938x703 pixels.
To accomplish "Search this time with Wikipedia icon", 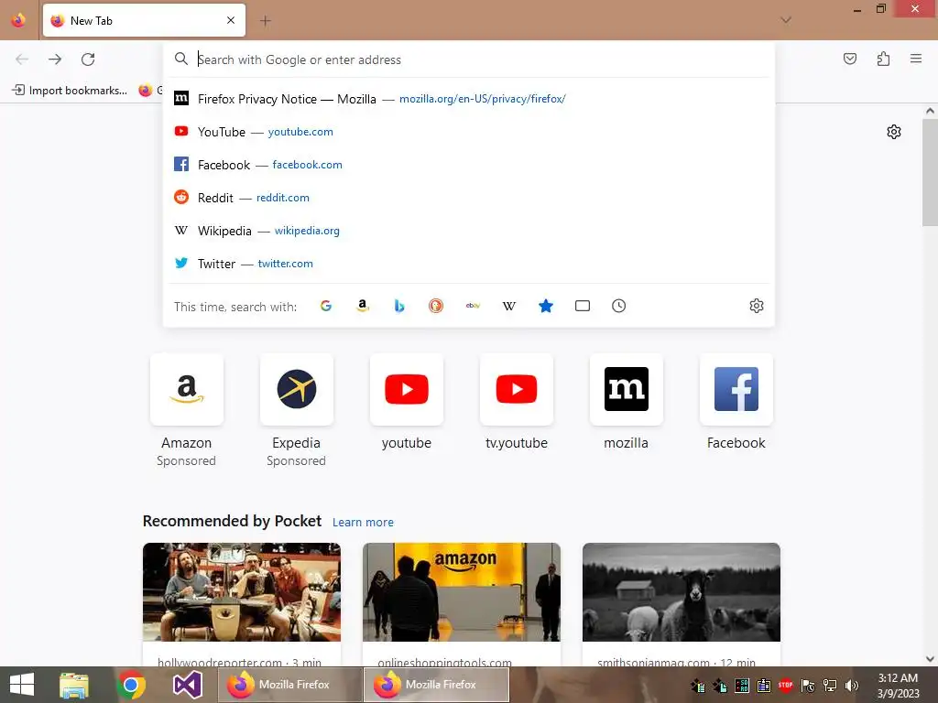I will [509, 306].
